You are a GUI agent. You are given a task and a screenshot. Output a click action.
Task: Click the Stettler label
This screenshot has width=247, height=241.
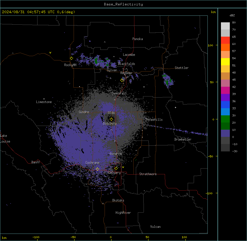tap(182, 68)
